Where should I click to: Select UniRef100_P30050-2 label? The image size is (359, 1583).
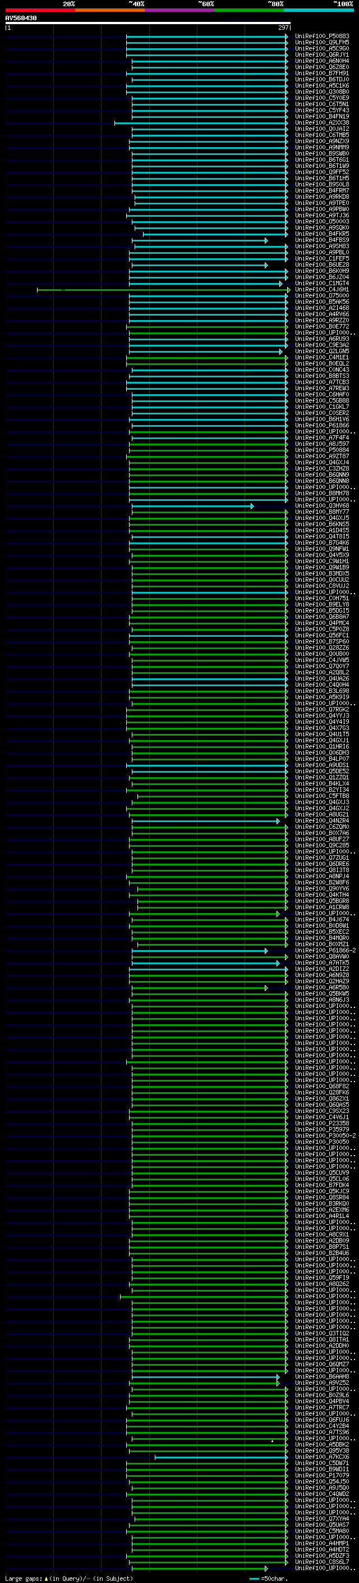pyautogui.click(x=325, y=1135)
